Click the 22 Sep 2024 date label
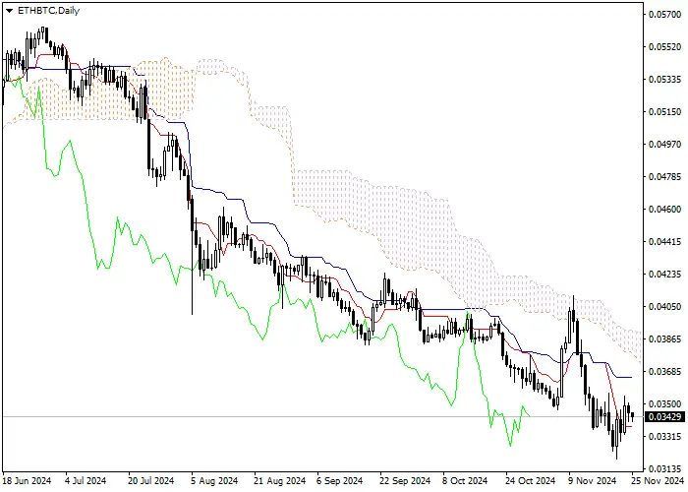This screenshot has height=492, width=688. 405,481
